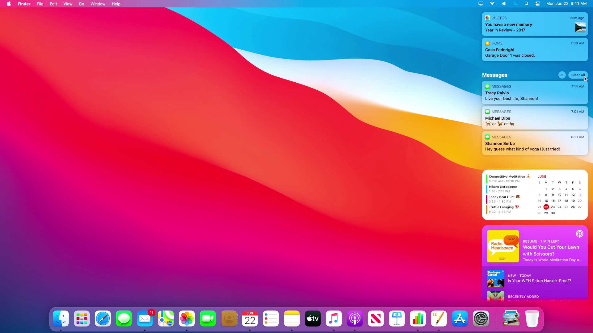Collapse the Messages notification group
The width and height of the screenshot is (593, 333).
coord(562,75)
